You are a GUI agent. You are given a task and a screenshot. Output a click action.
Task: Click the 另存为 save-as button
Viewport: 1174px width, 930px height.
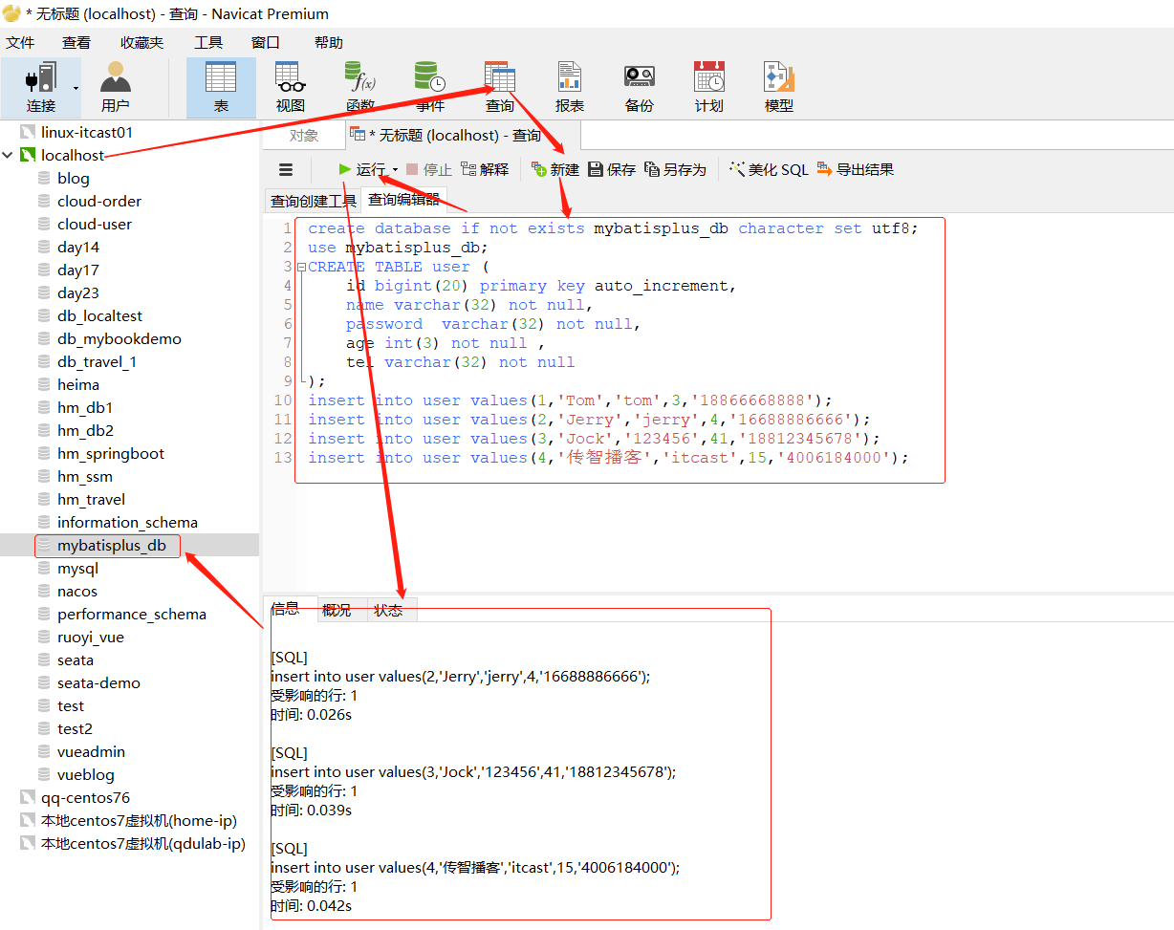click(x=675, y=169)
